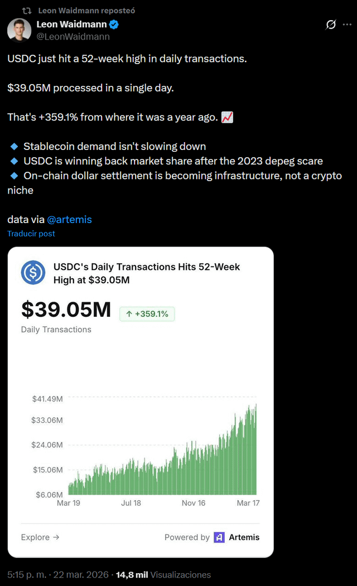Click the USDC coin logo in the card
The image size is (357, 586).
pos(33,272)
